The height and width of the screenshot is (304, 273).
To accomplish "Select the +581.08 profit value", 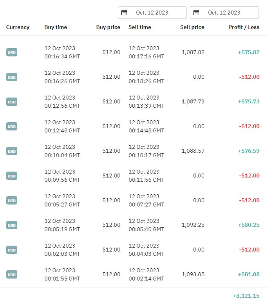I will [249, 274].
